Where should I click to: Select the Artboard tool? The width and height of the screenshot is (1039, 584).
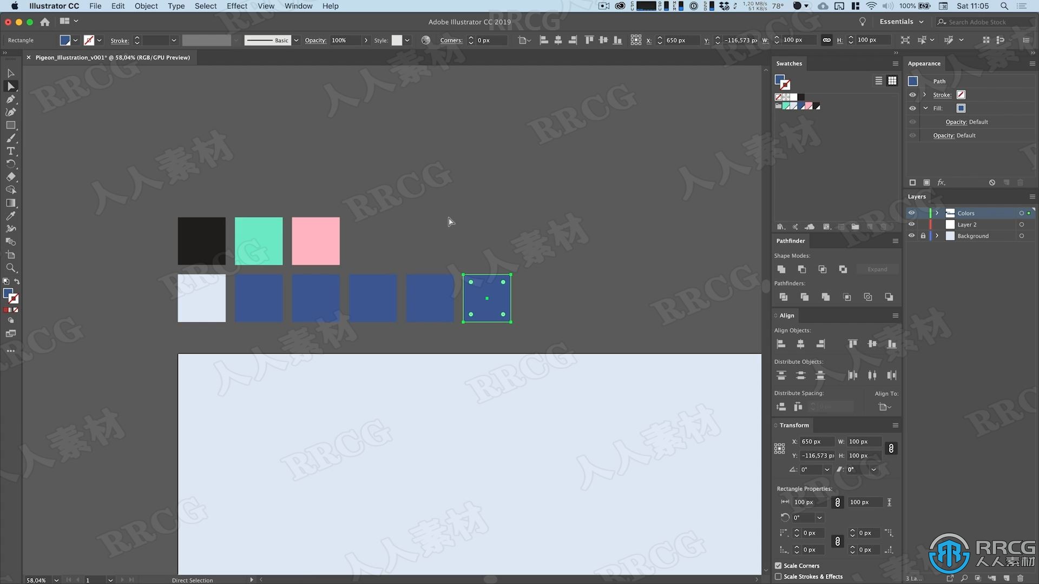tap(11, 255)
